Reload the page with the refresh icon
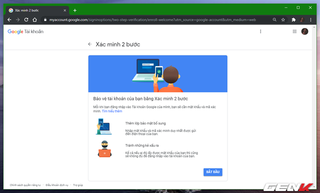The image size is (320, 193). (x=26, y=20)
